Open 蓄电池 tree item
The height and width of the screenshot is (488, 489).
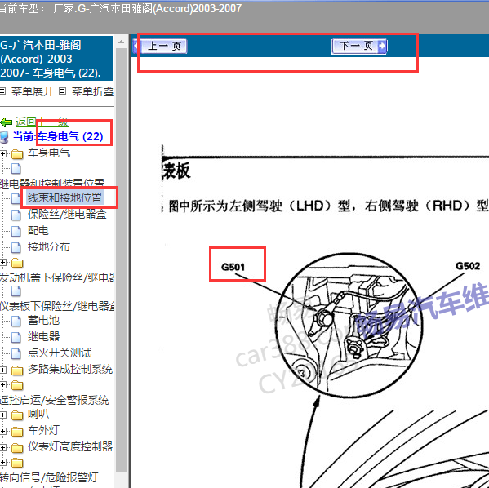[x=43, y=320]
